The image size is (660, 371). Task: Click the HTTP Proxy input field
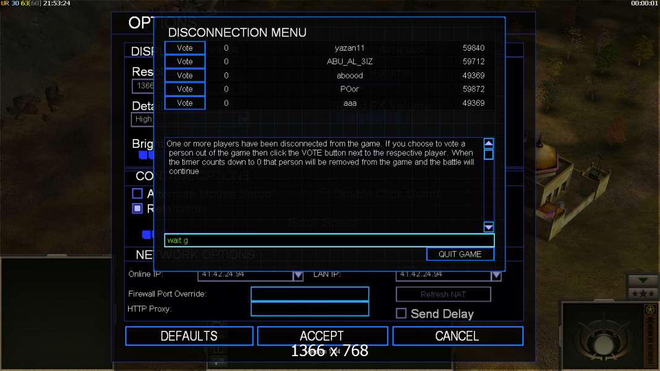pyautogui.click(x=310, y=309)
